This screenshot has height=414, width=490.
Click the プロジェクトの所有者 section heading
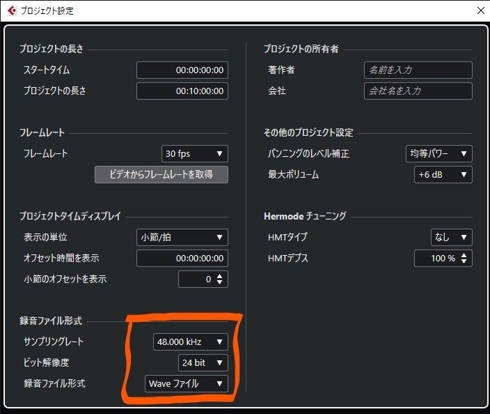point(301,49)
